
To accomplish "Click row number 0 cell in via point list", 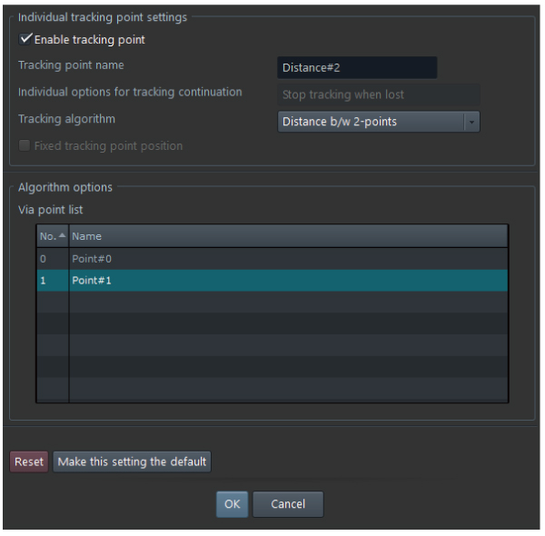I will (x=52, y=259).
